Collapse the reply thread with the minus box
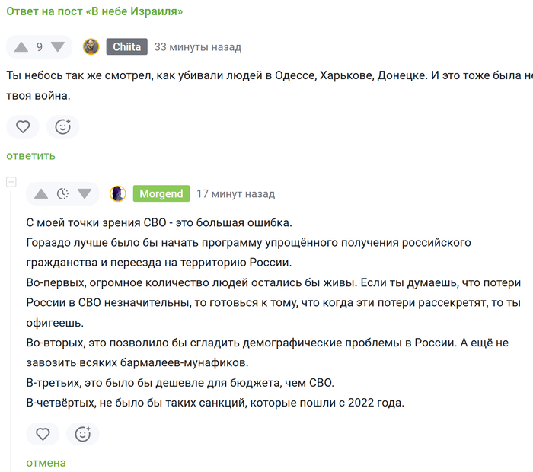This screenshot has width=533, height=472. pos(11,182)
